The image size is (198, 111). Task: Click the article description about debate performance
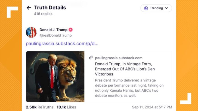point(129,88)
